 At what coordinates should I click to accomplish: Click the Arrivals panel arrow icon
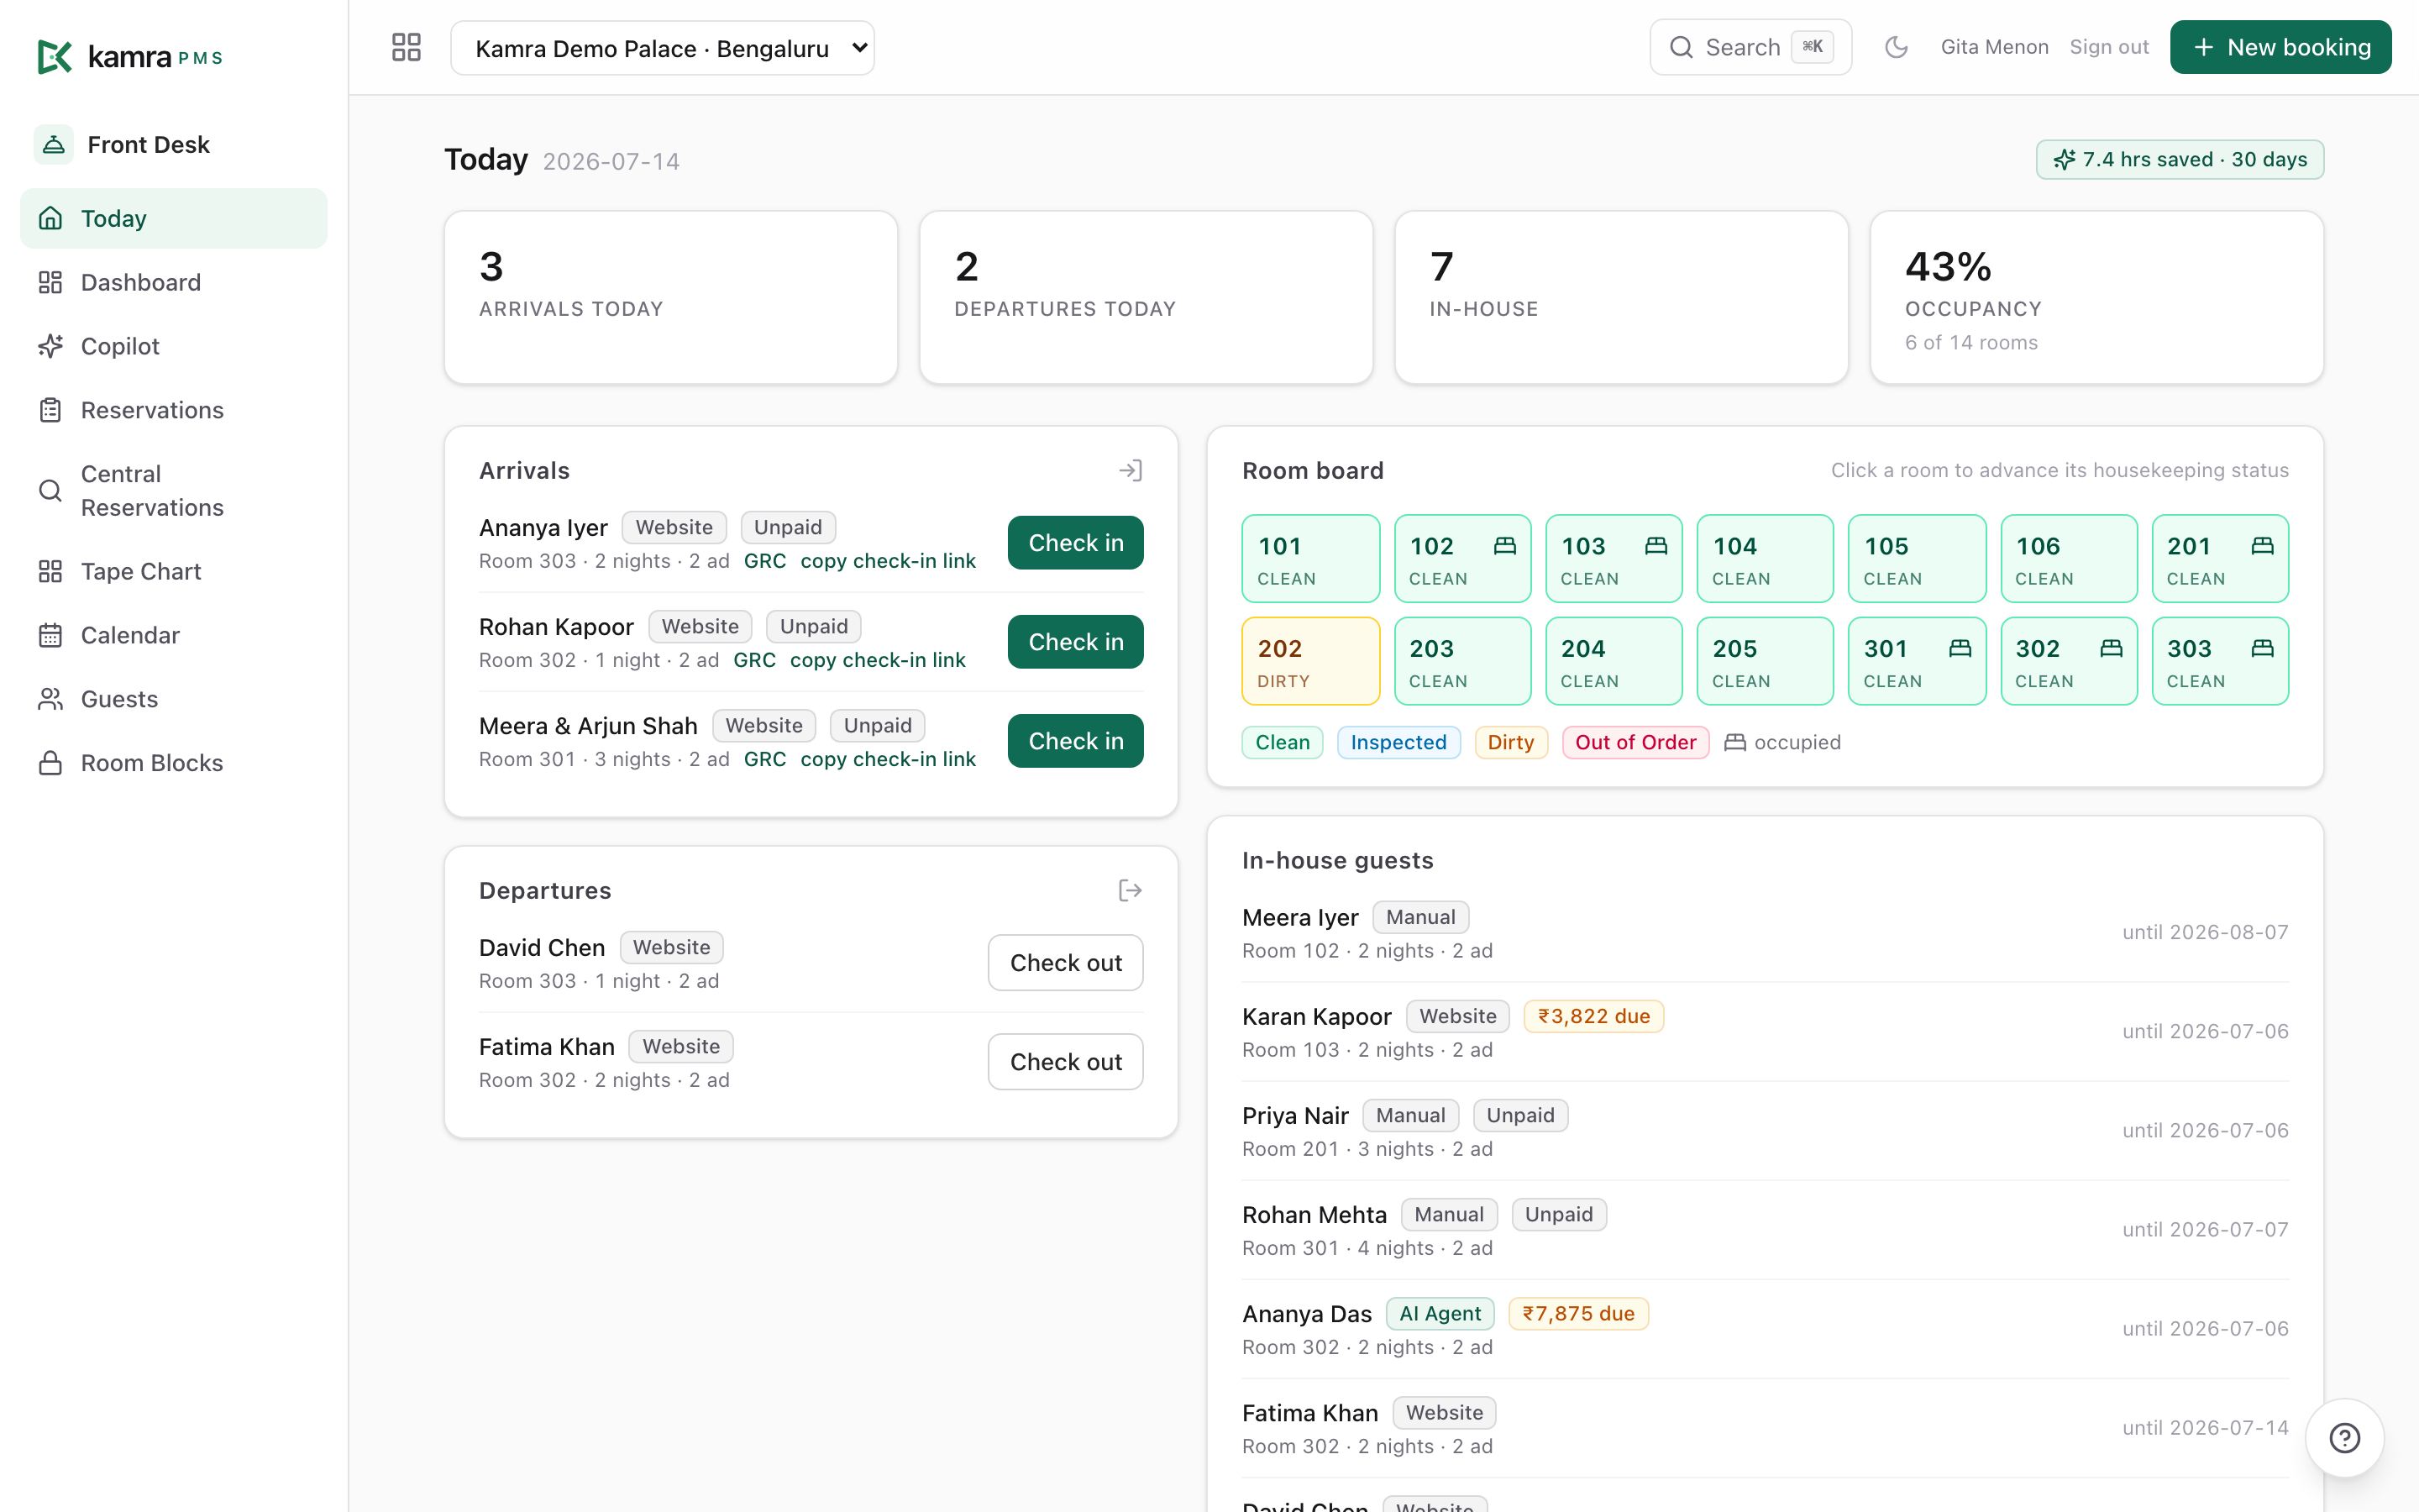pyautogui.click(x=1130, y=471)
